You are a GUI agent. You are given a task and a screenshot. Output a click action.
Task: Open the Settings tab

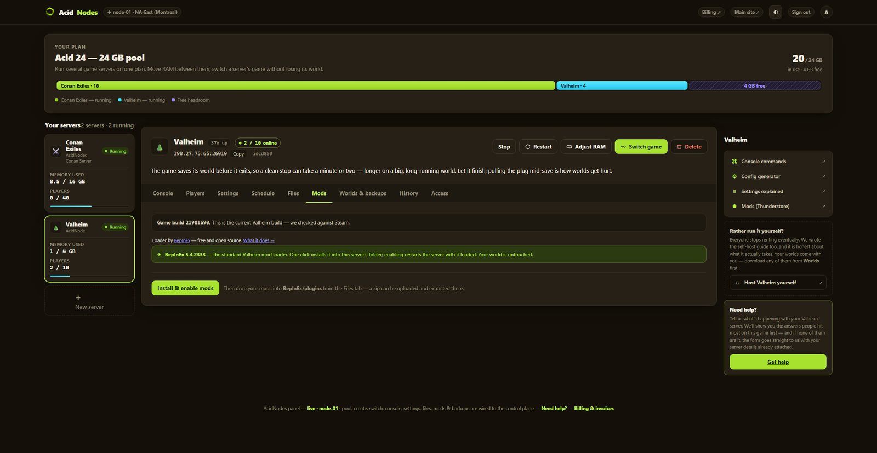coord(227,193)
